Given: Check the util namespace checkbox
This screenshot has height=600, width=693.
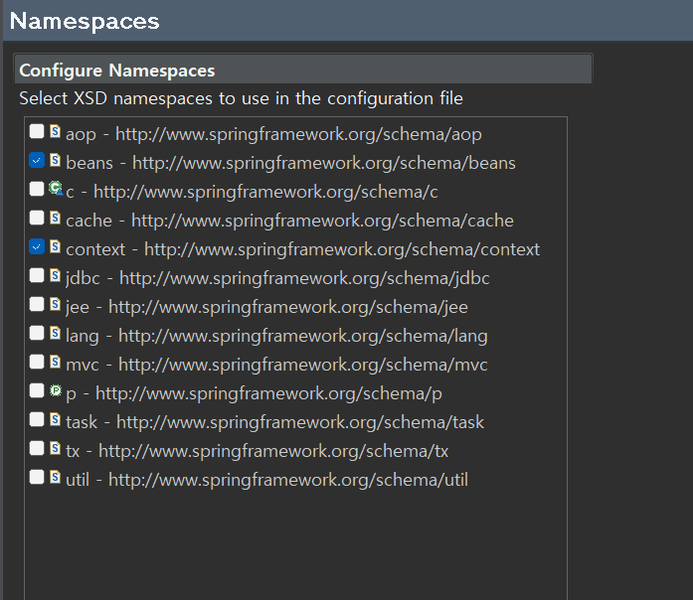Looking at the screenshot, I should click(x=37, y=477).
